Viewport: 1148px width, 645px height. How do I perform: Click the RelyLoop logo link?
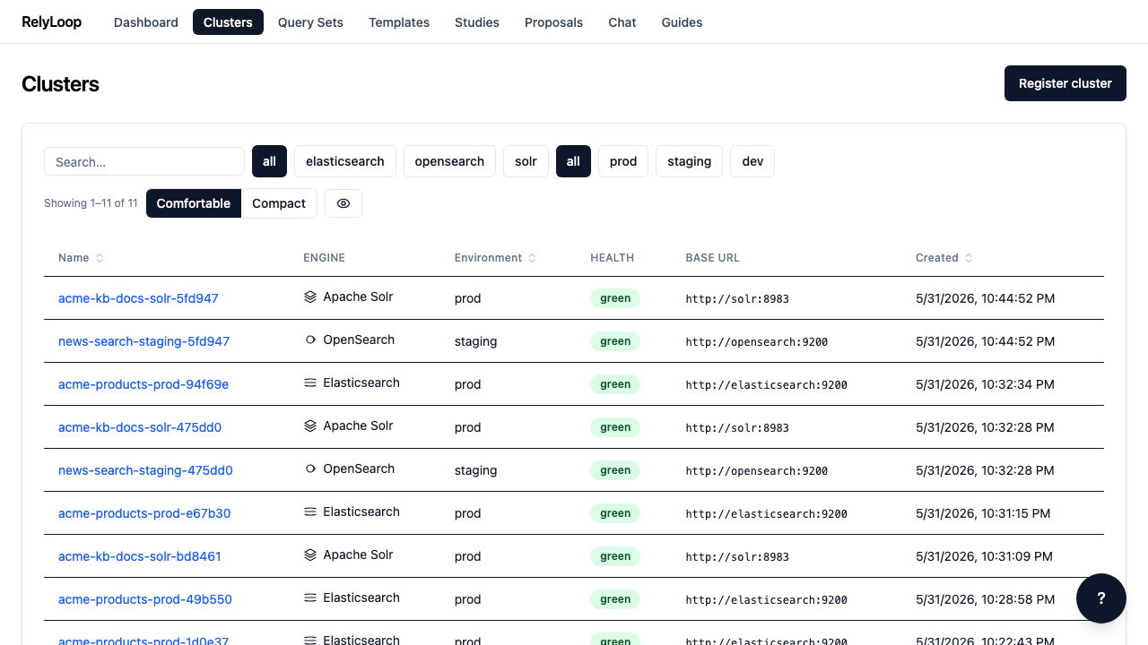pyautogui.click(x=51, y=21)
